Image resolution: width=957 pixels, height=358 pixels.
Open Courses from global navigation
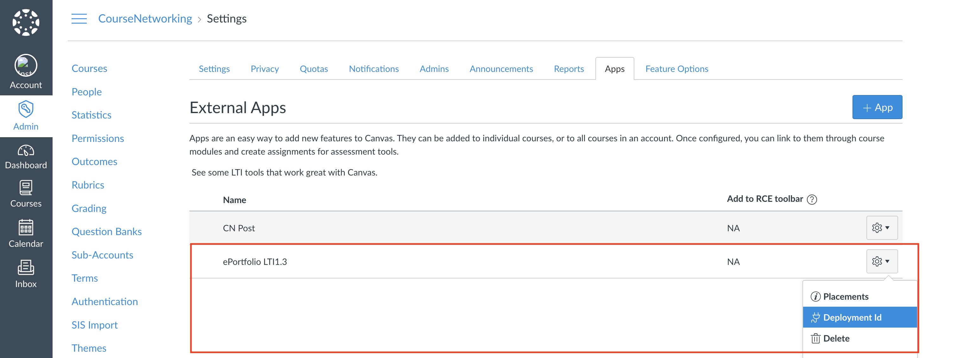coord(26,188)
